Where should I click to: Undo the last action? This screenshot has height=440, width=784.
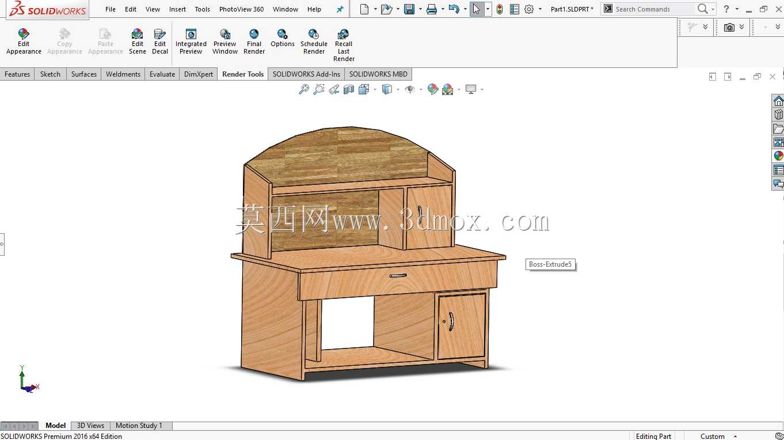click(x=454, y=9)
